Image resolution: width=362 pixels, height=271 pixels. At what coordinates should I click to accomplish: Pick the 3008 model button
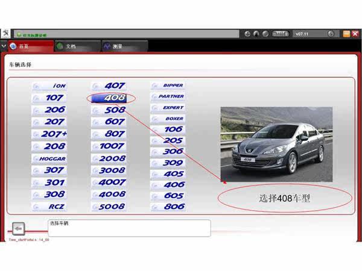coord(109,170)
